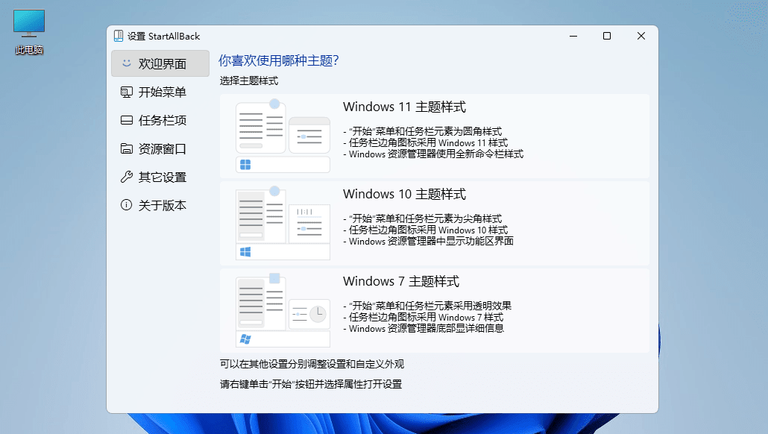Click the Windows 11 theme preview thumbnail
This screenshot has width=768, height=434.
tap(283, 136)
